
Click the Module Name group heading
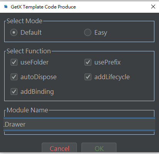[27, 110]
